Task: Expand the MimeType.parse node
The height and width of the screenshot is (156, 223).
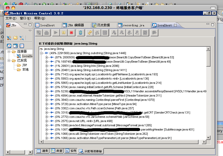Action: pyautogui.click(x=47, y=104)
